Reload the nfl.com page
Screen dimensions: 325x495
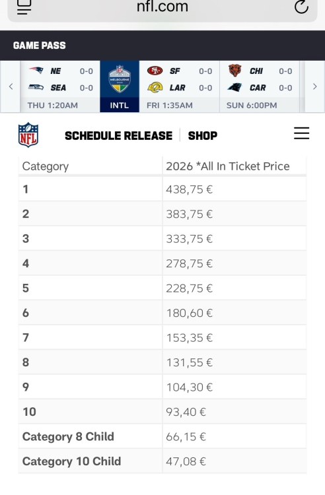301,7
